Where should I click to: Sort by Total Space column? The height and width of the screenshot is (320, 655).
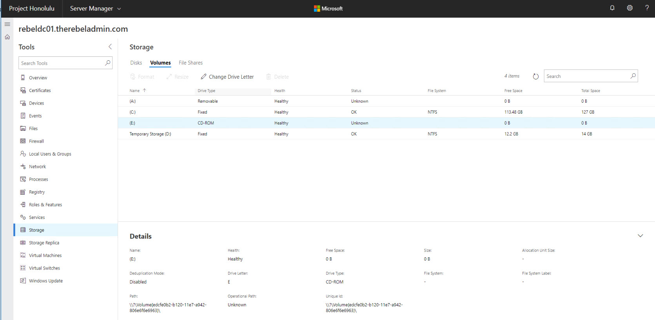(591, 91)
